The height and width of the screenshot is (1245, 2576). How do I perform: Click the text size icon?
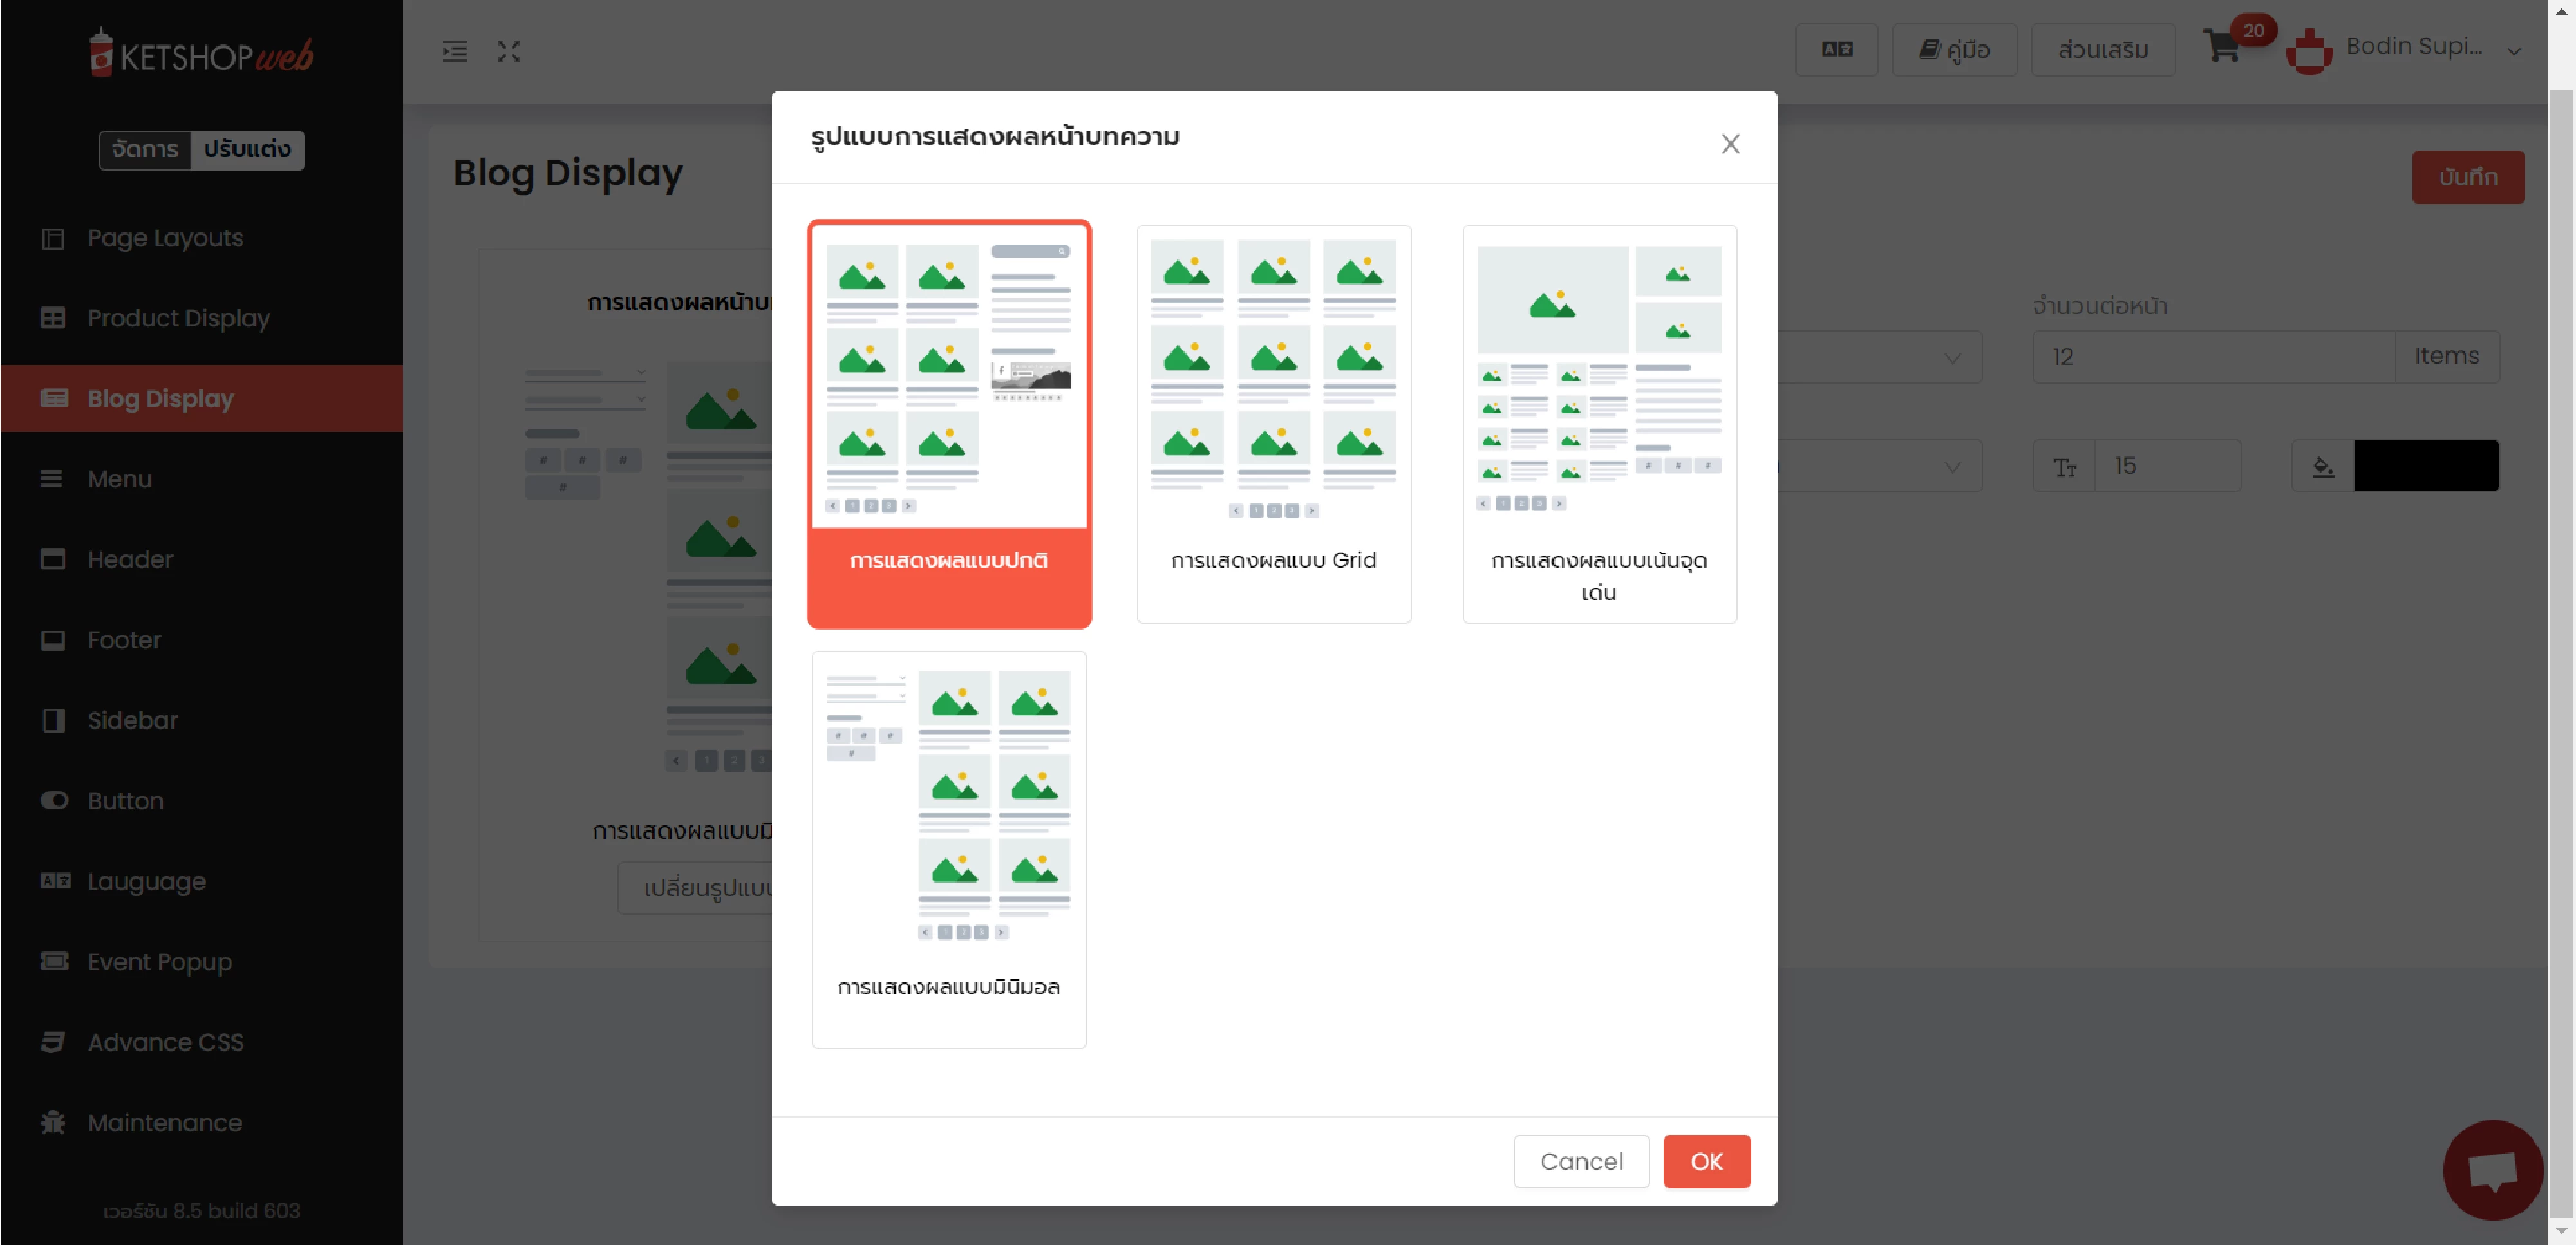tap(2064, 467)
